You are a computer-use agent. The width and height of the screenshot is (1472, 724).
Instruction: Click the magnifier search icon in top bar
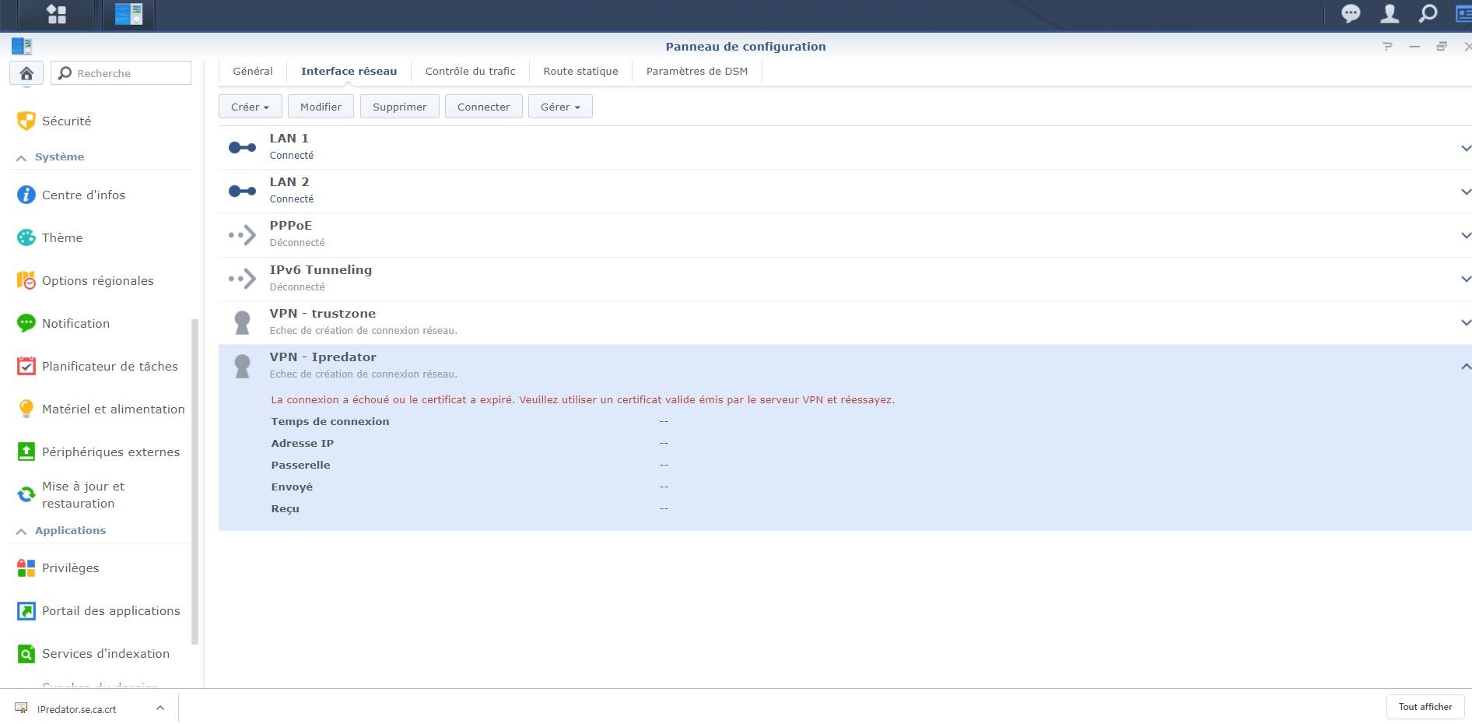pyautogui.click(x=1428, y=14)
